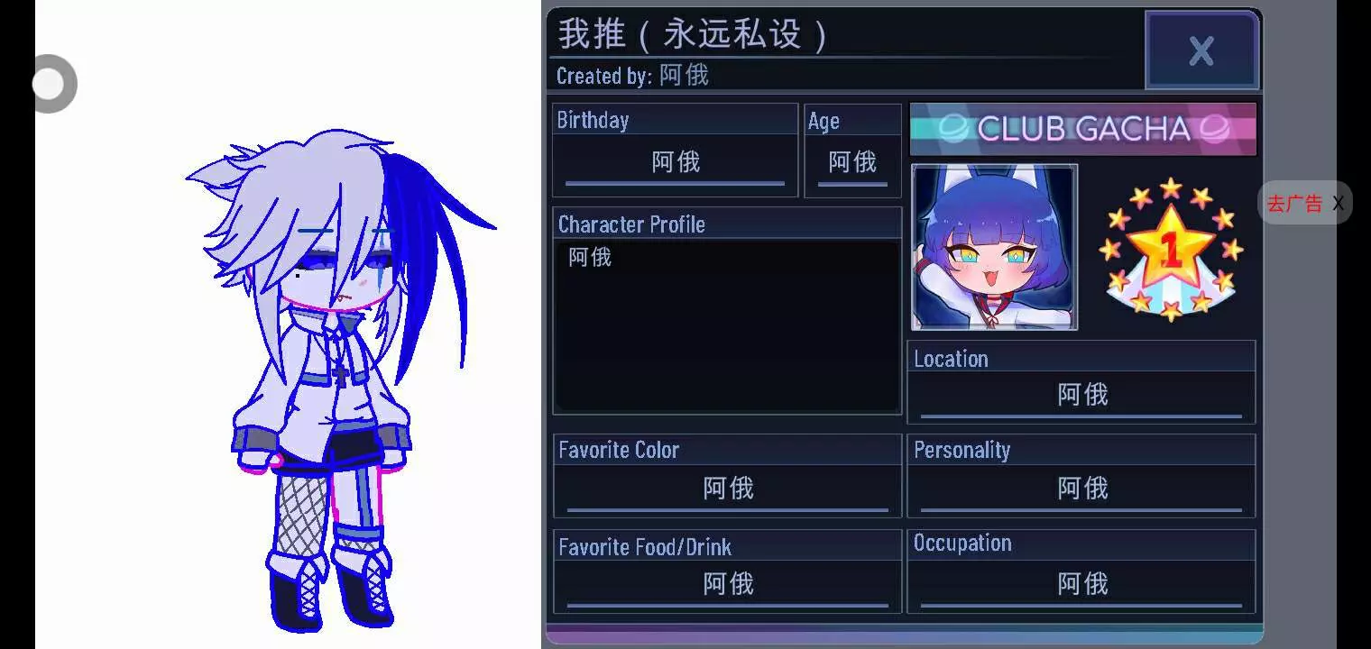Edit the Occupation field
Screen dimensions: 1371x649
click(x=1081, y=585)
